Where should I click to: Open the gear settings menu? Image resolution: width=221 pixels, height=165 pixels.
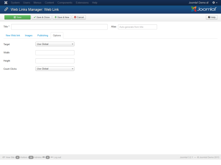point(215,3)
